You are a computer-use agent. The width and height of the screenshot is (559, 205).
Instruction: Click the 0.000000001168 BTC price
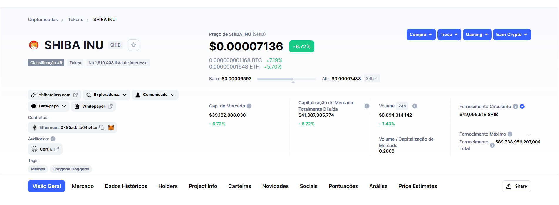(x=236, y=60)
